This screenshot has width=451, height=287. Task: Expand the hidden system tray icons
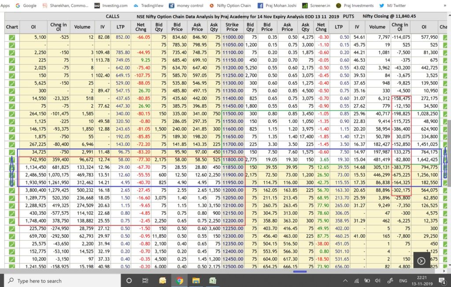(345, 280)
